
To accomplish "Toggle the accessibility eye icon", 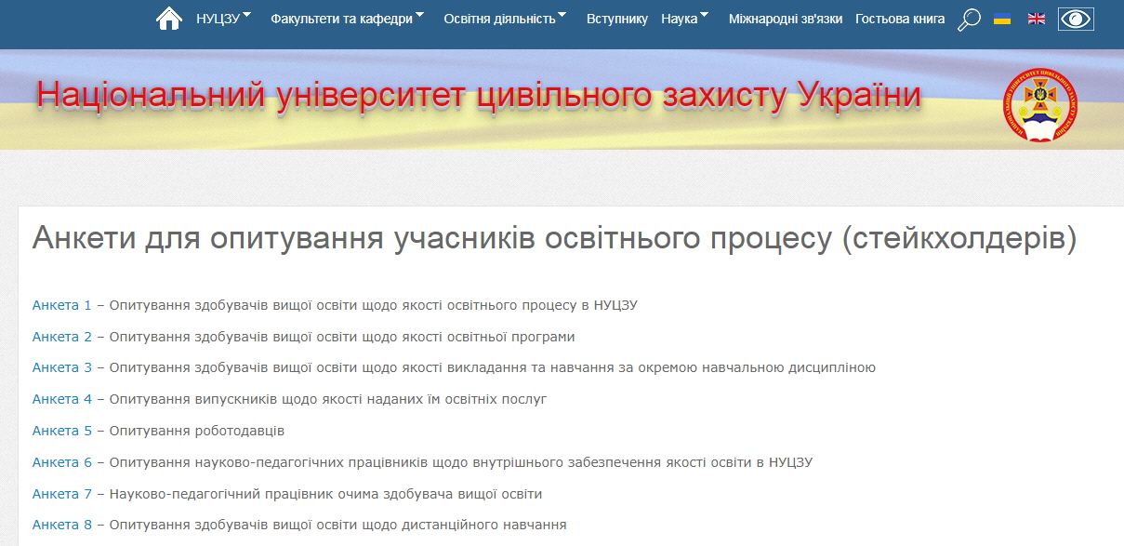I will [1076, 19].
